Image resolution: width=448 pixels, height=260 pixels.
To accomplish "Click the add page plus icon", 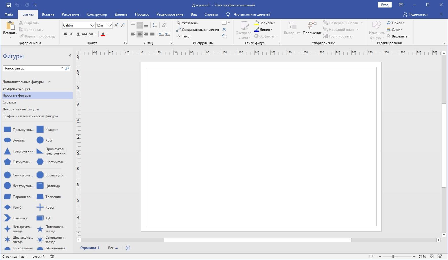I will click(x=128, y=248).
